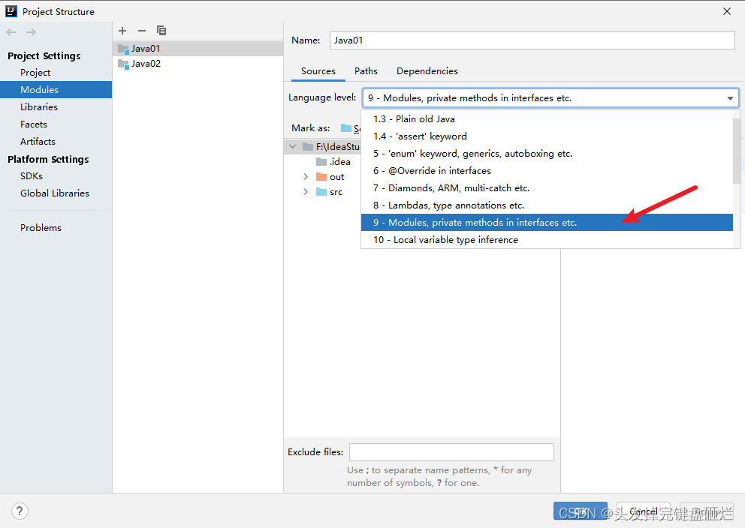Image resolution: width=745 pixels, height=528 pixels.
Task: Click the Java02 module folder icon
Action: [x=123, y=64]
